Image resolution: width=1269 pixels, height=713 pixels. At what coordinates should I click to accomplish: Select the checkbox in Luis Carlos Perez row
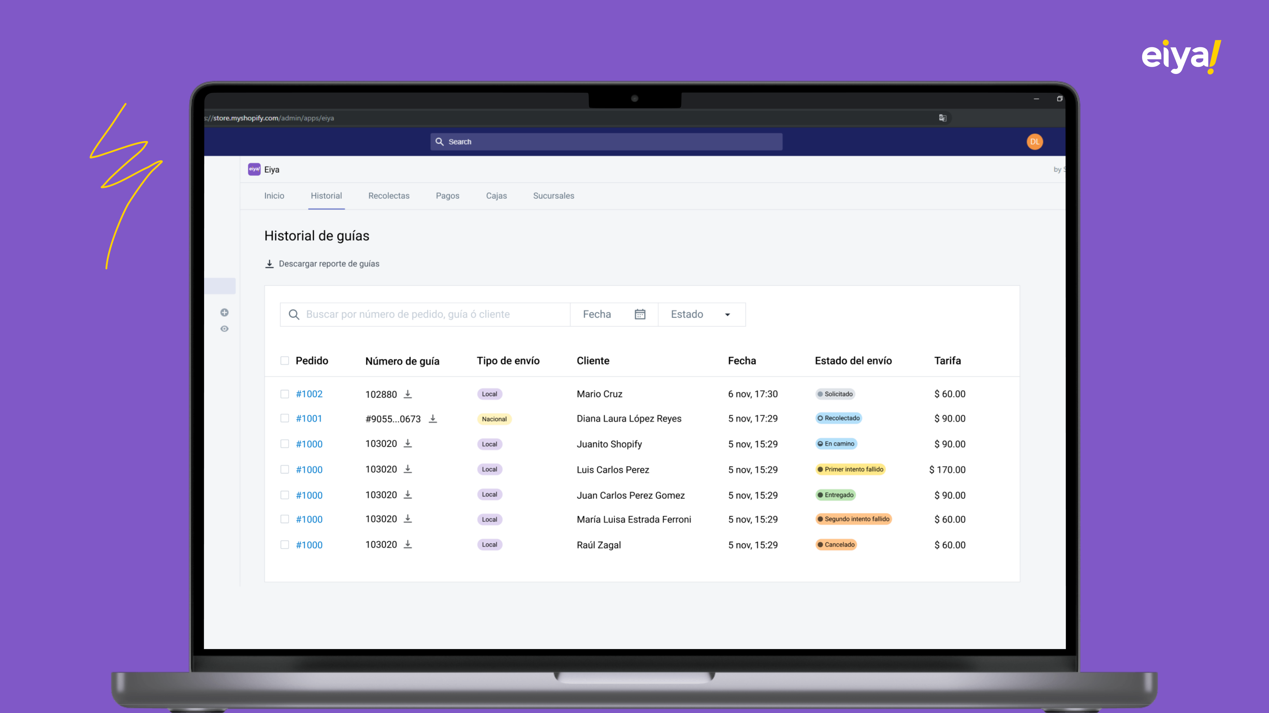285,470
